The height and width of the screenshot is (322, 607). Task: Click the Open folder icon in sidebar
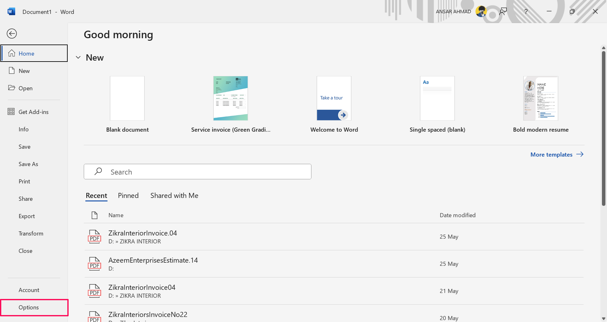(12, 88)
